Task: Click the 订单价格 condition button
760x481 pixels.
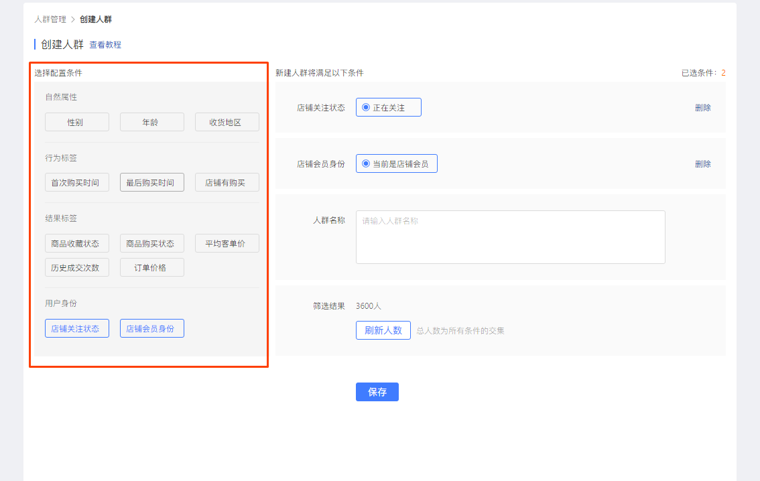Action: 151,267
